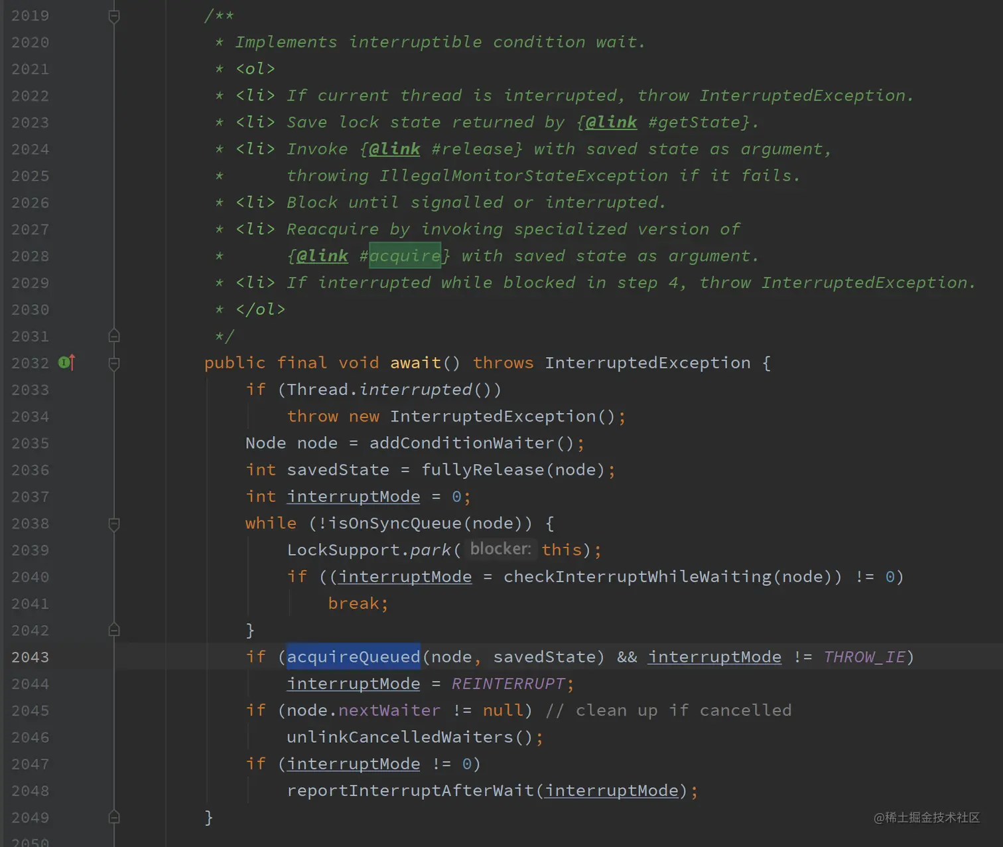Click the LockSupport.park call

click(369, 550)
